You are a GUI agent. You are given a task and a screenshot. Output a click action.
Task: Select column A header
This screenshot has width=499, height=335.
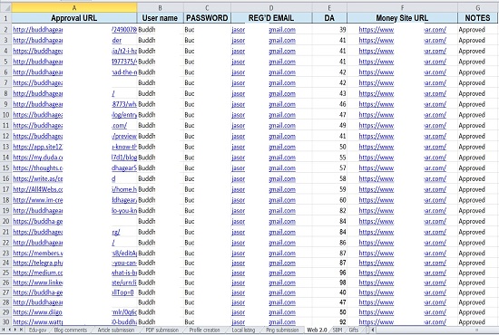74,8
